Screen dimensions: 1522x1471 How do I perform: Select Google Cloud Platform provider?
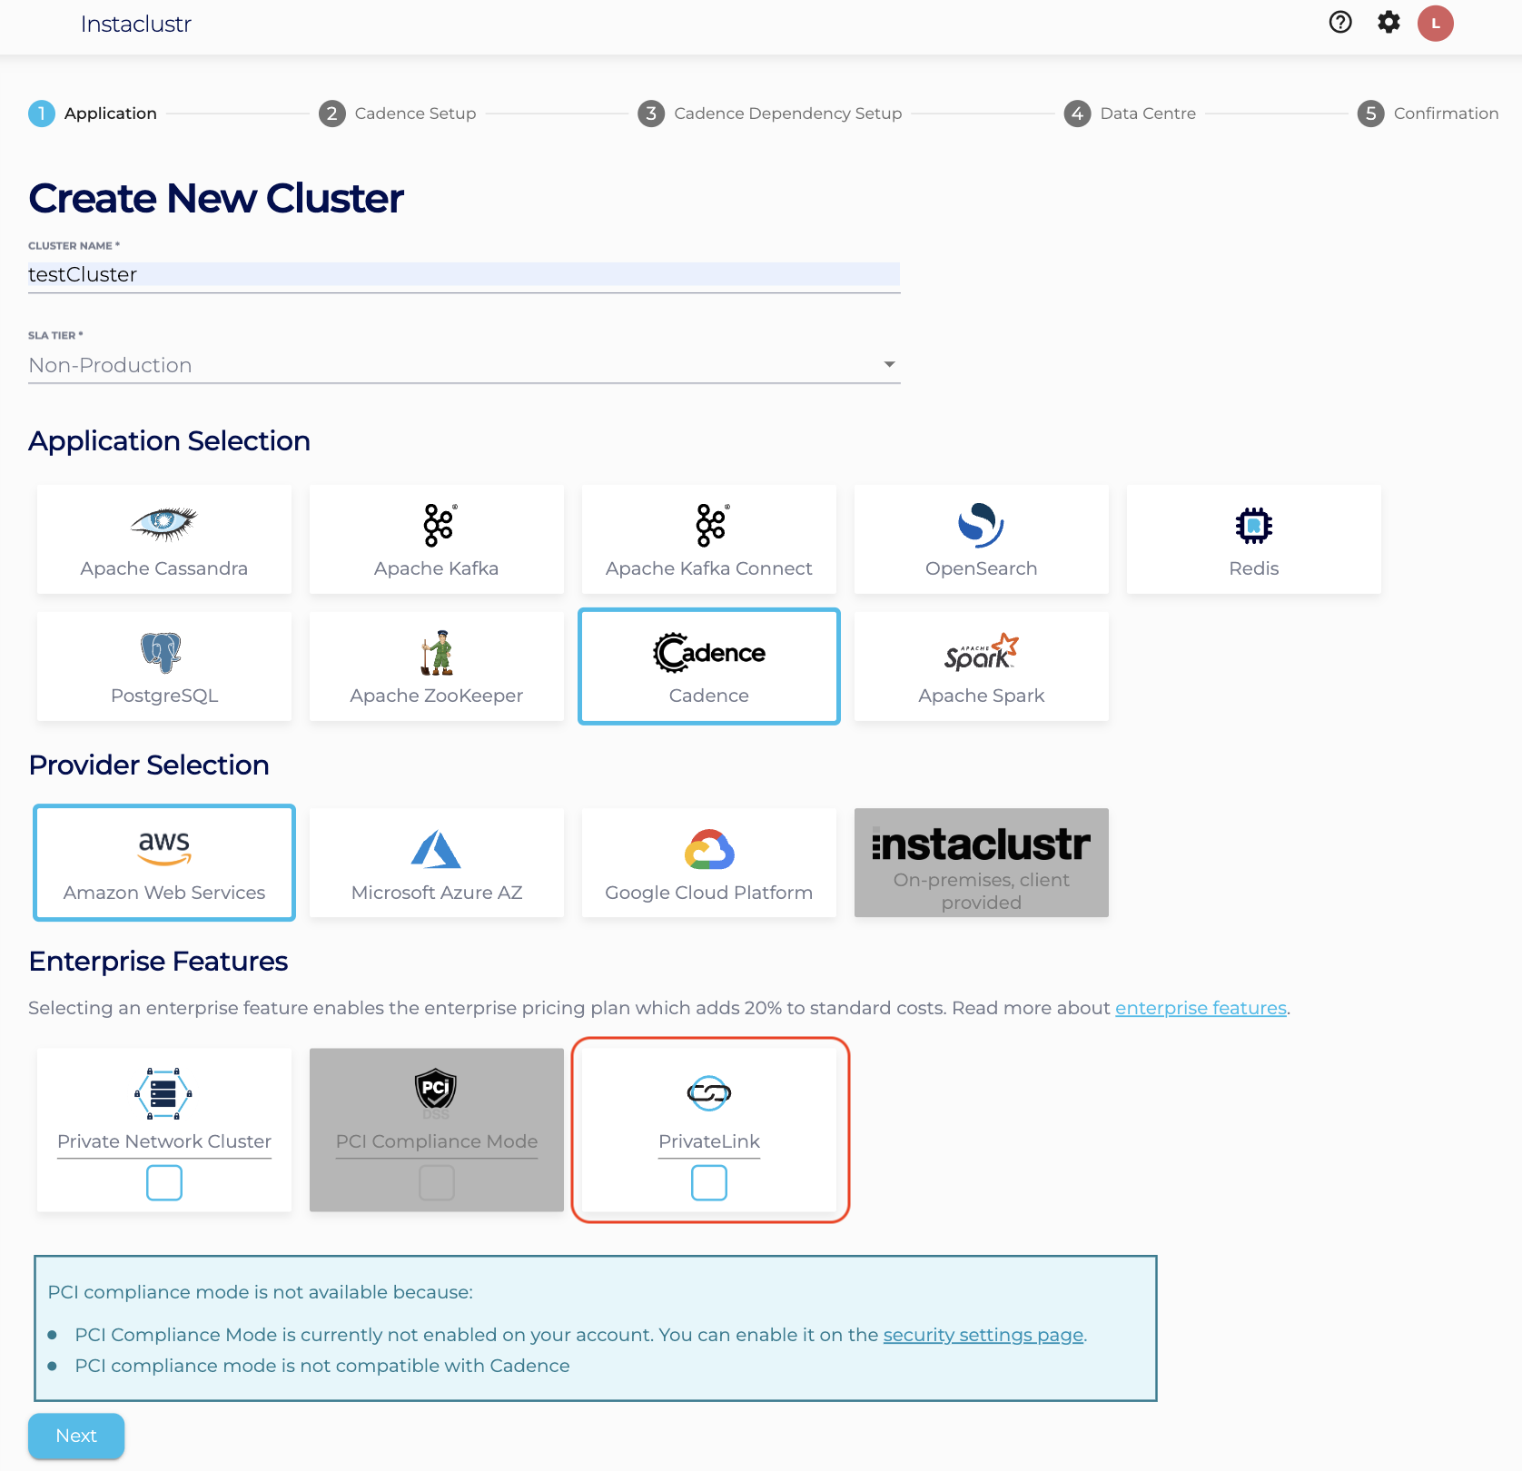708,863
